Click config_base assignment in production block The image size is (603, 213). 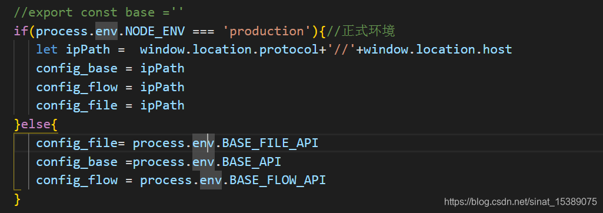pyautogui.click(x=111, y=68)
